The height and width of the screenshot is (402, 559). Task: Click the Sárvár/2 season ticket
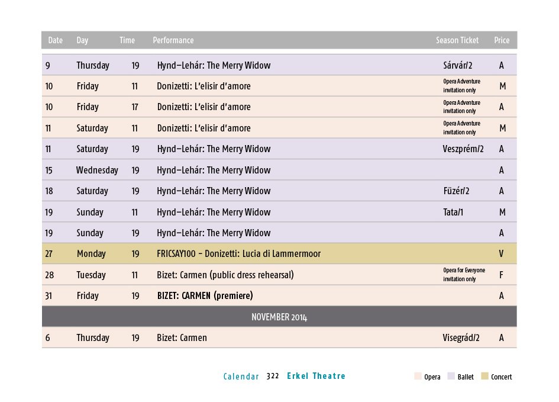coord(458,65)
